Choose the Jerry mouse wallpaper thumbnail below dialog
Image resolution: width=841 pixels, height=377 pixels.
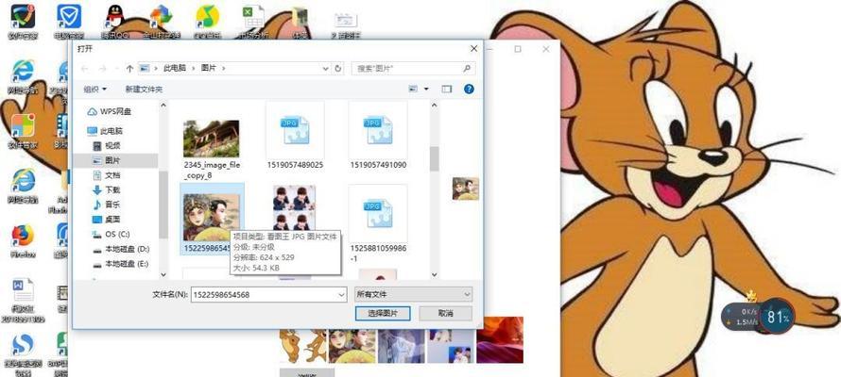point(302,346)
